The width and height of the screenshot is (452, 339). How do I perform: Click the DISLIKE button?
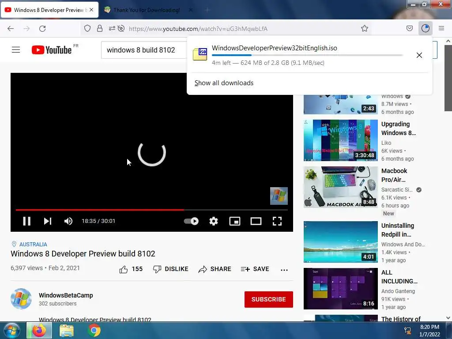tap(171, 269)
